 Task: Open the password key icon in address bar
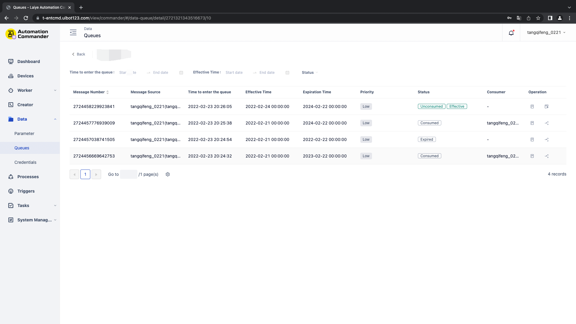click(509, 18)
